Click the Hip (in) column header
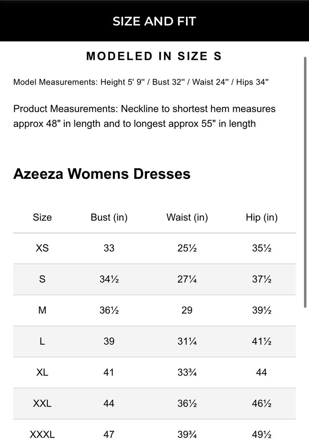The width and height of the screenshot is (309, 448). [x=262, y=217]
